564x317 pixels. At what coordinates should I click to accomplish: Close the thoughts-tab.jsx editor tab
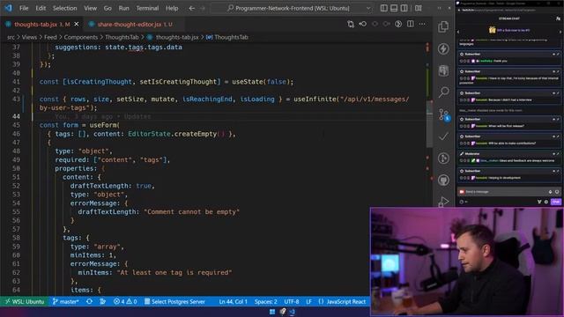(77, 24)
